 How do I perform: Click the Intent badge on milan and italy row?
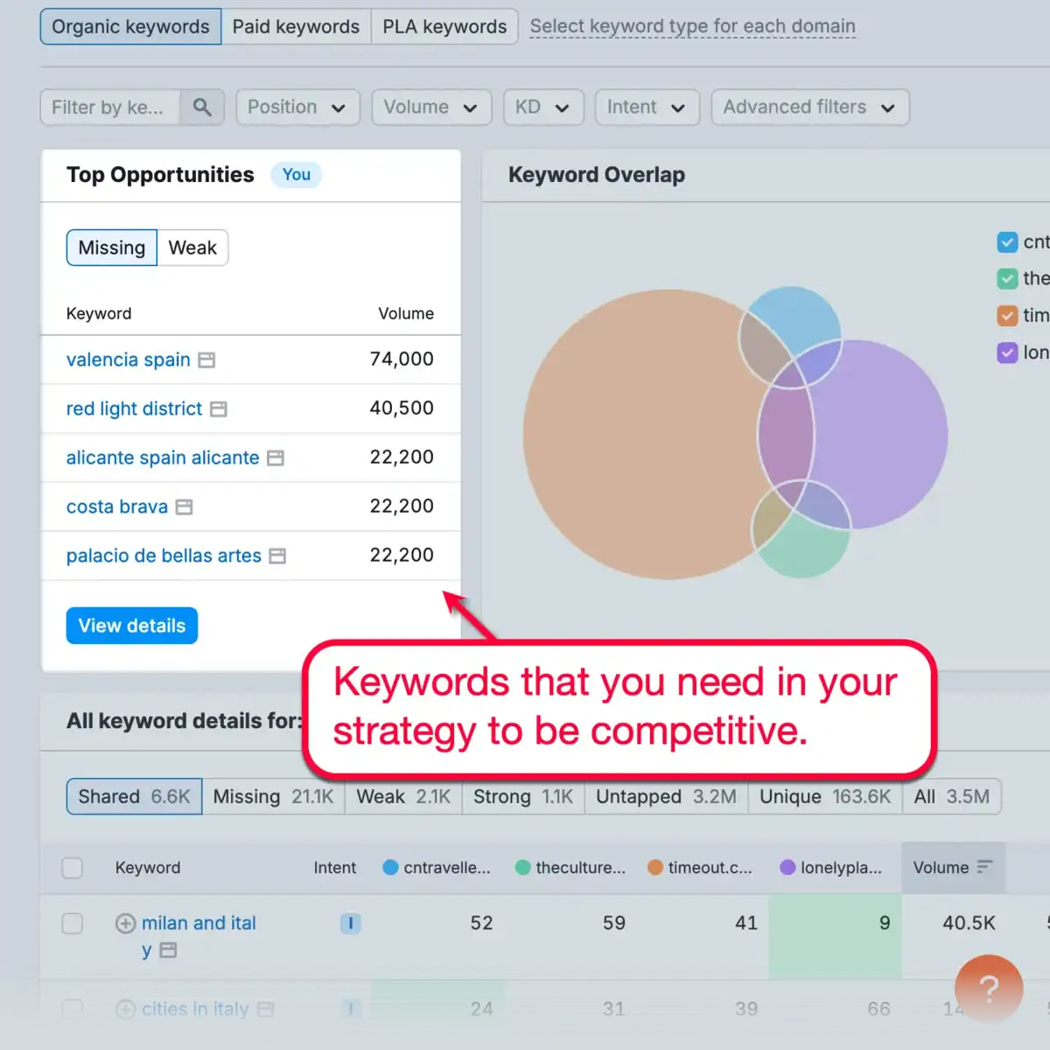(350, 923)
